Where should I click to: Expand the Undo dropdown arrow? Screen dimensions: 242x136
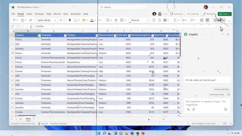17,20
